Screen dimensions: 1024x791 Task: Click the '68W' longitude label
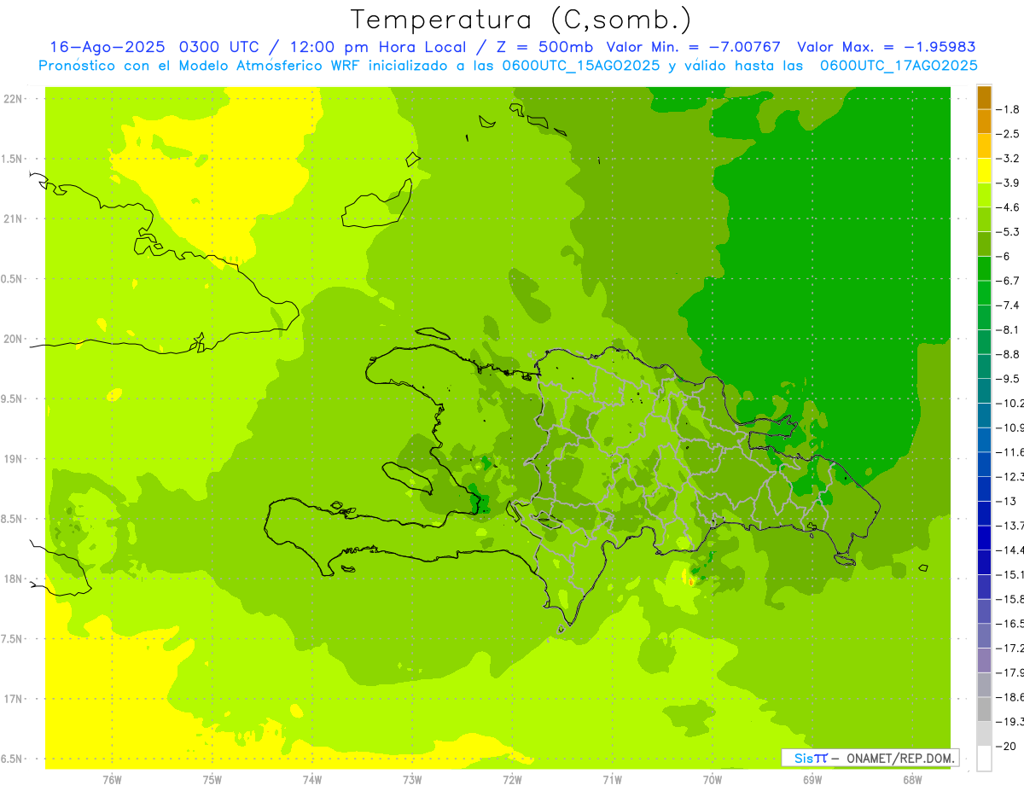pyautogui.click(x=912, y=779)
